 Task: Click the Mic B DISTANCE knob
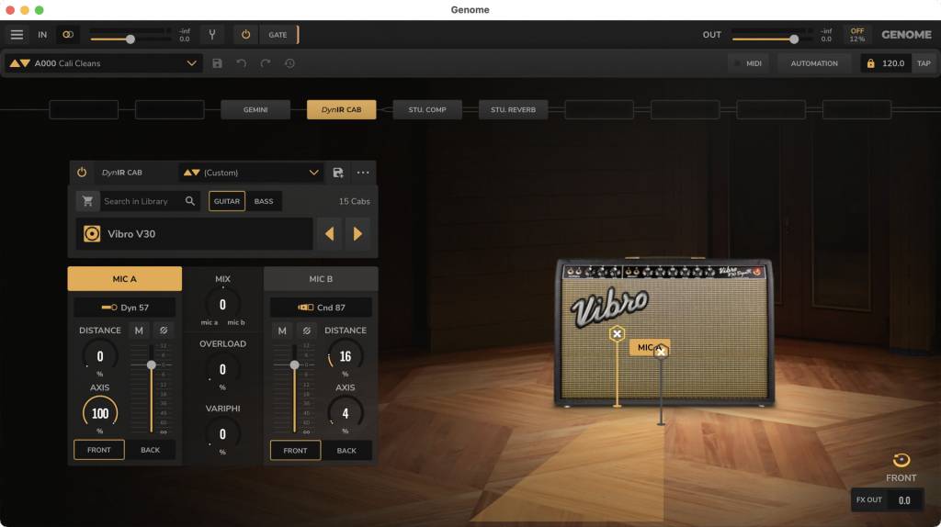tap(346, 356)
